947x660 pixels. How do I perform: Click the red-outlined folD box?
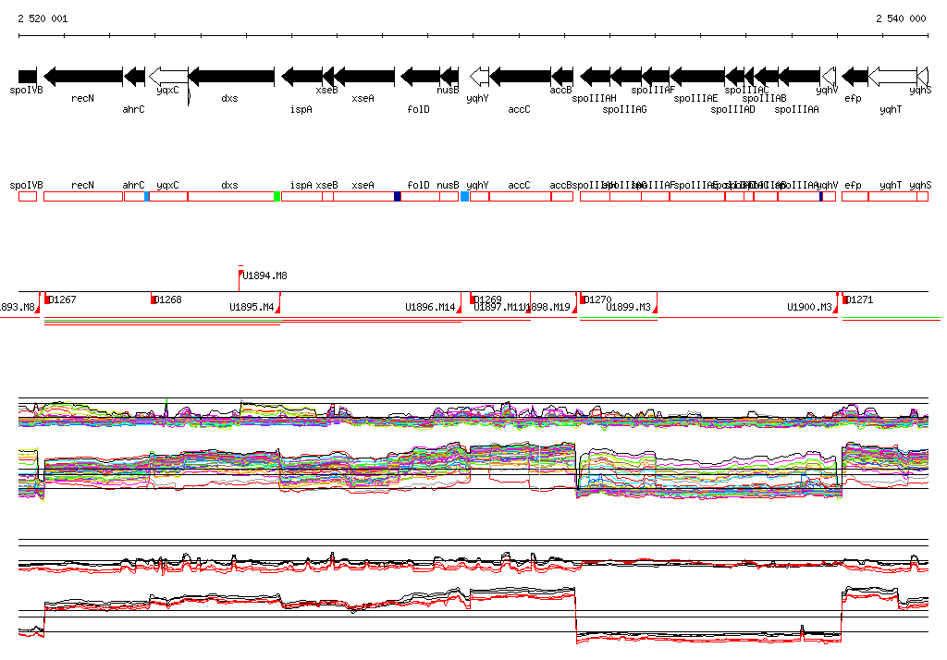pos(421,196)
